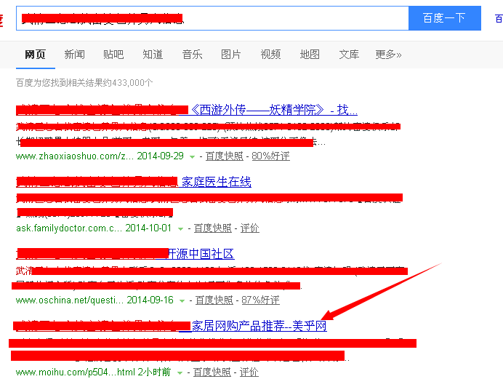The image size is (503, 387).
Task: Open 百度快照 for moihu.com result
Action: [212, 372]
